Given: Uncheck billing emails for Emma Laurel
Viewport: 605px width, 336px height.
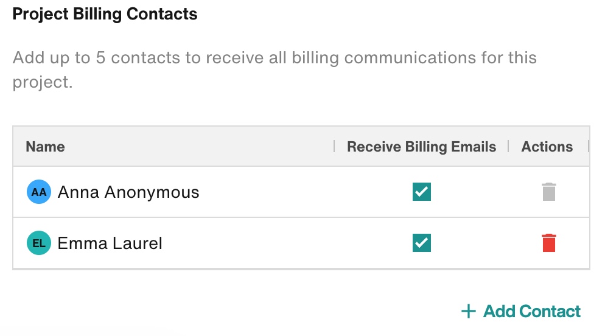Looking at the screenshot, I should coord(422,243).
